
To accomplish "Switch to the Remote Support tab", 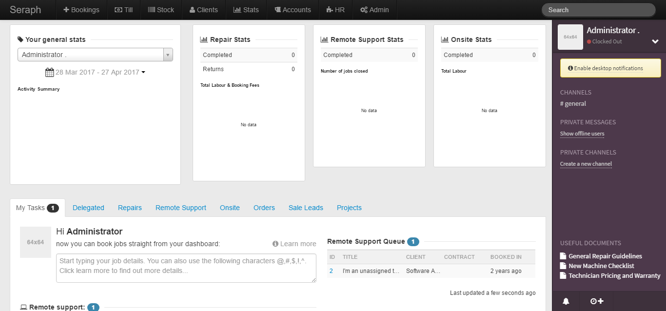I will pos(180,208).
